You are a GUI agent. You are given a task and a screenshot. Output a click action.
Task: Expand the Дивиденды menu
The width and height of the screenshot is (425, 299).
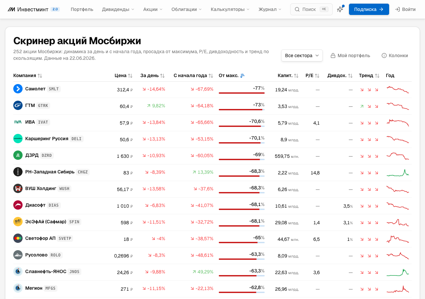pos(118,9)
